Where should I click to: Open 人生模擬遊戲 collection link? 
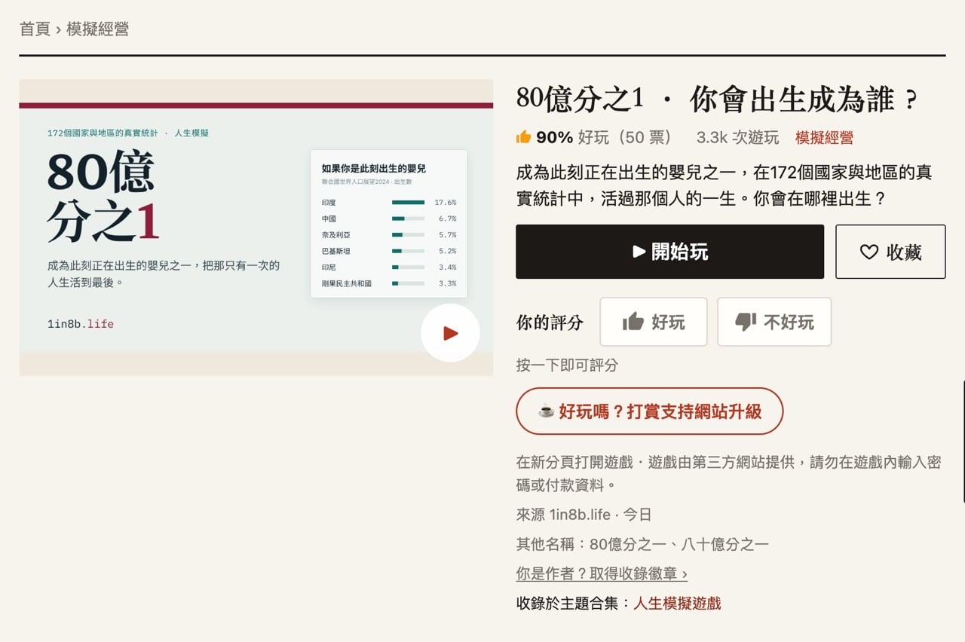pos(677,603)
